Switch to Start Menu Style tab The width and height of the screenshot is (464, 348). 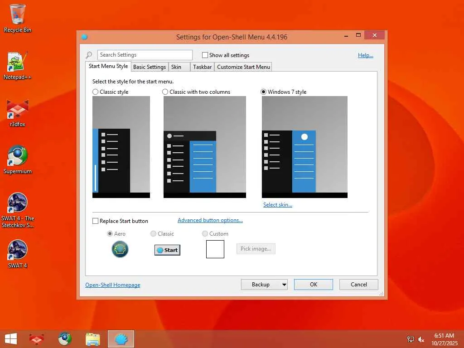pos(108,66)
